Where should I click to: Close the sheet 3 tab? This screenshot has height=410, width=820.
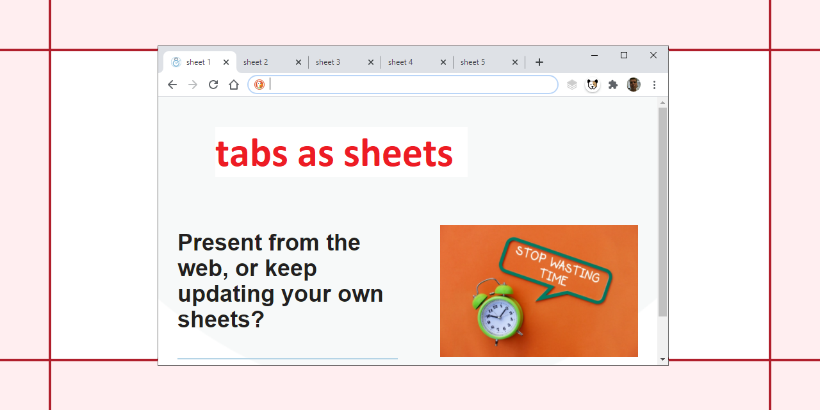pyautogui.click(x=370, y=61)
